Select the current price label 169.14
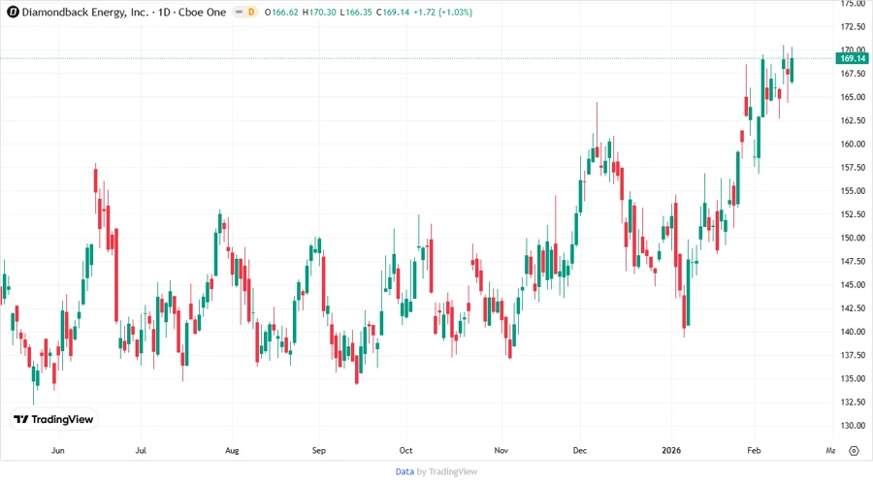This screenshot has width=873, height=483. pyautogui.click(x=853, y=58)
